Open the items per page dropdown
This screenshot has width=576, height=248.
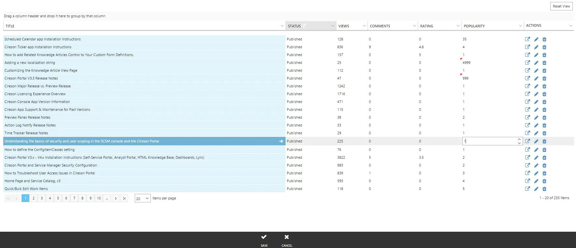(143, 198)
